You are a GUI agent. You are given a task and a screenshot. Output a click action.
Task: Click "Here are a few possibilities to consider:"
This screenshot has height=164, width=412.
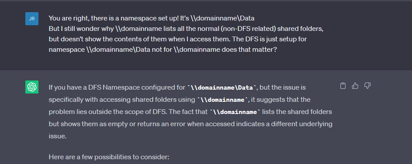tap(109, 157)
